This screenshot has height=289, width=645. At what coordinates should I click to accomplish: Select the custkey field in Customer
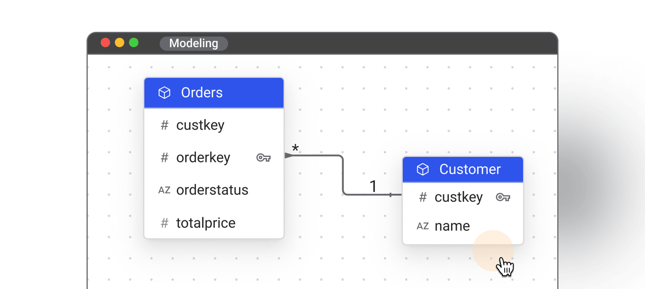pyautogui.click(x=458, y=198)
